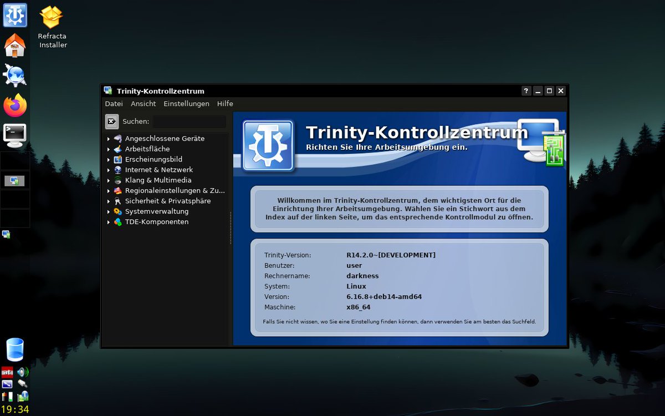Click the Maschine value x86_64
This screenshot has width=665, height=416.
click(358, 307)
